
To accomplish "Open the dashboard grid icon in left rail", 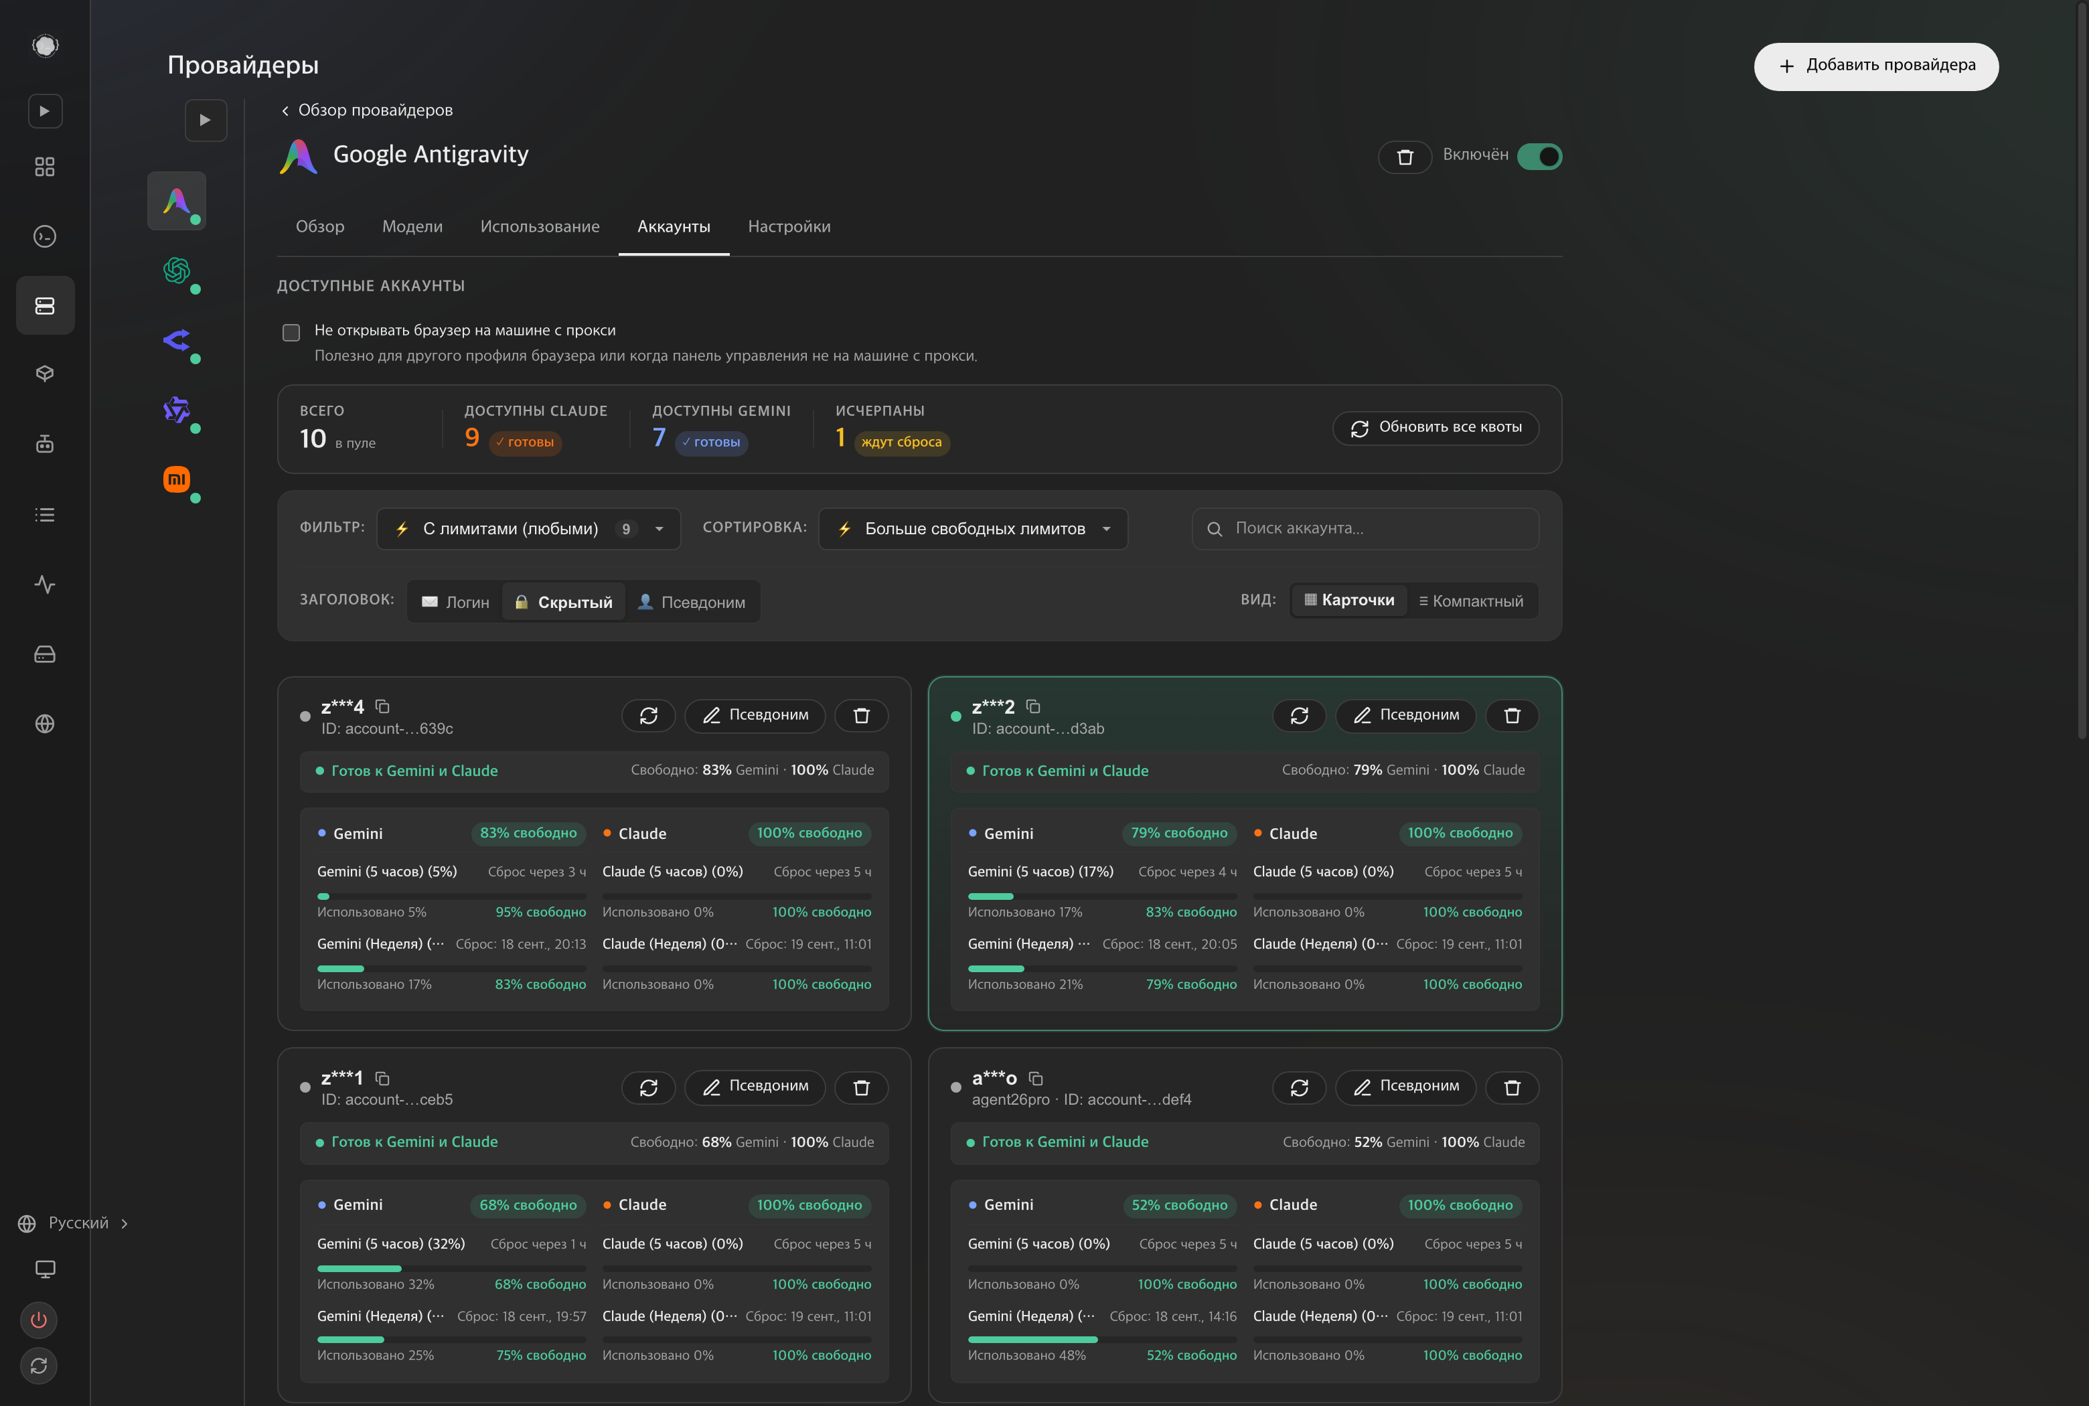I will coord(45,167).
